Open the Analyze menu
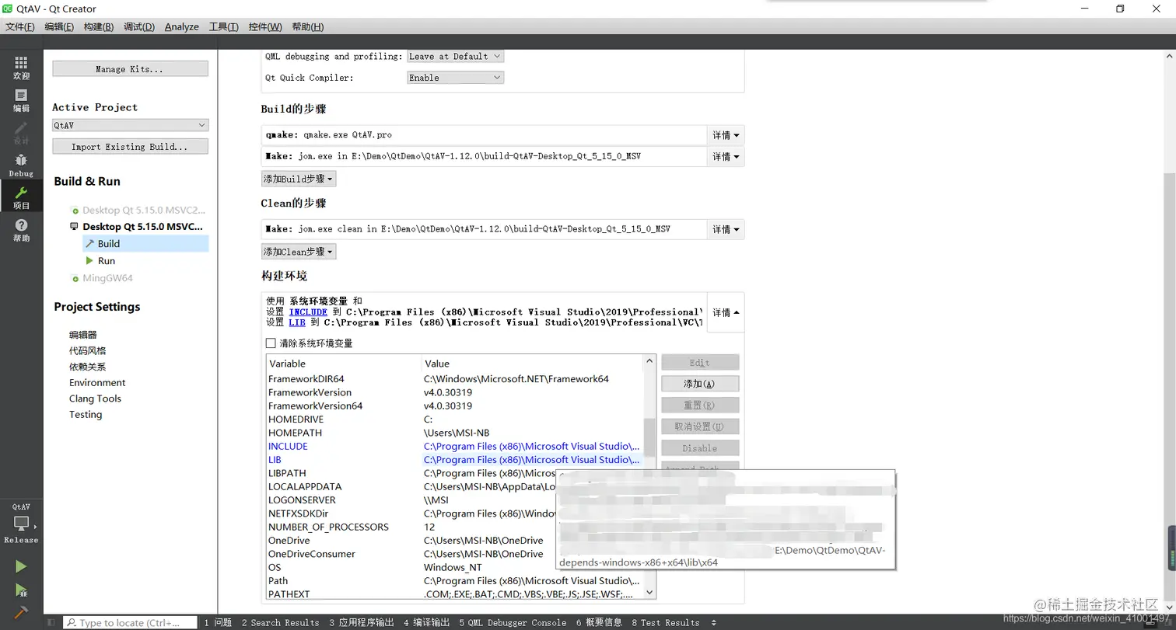Viewport: 1176px width, 630px height. pos(181,26)
